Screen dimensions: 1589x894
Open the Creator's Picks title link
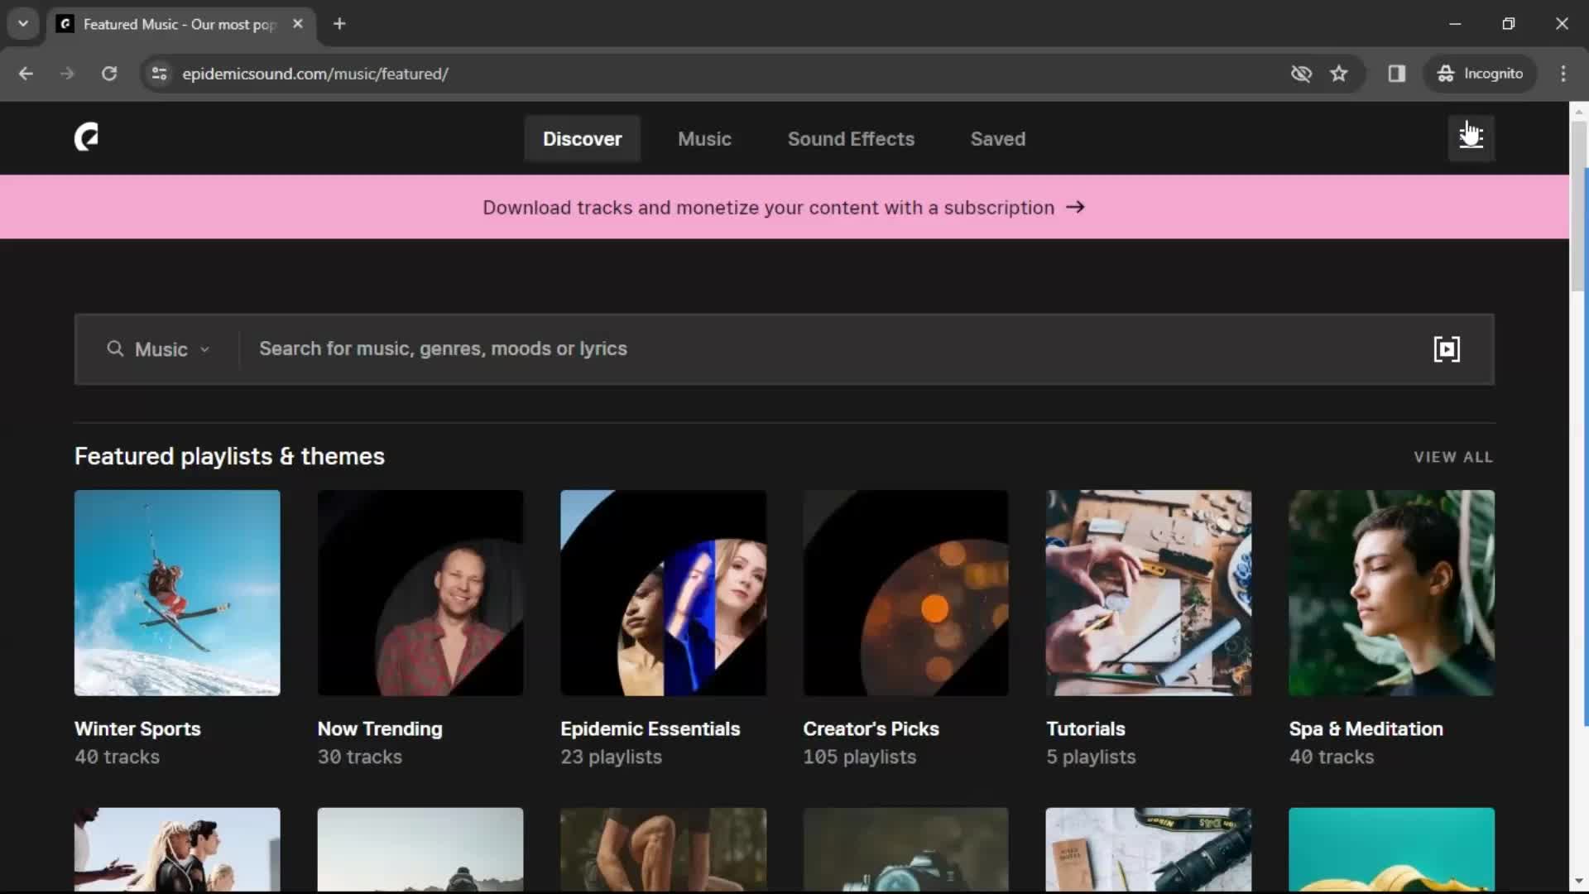871,729
